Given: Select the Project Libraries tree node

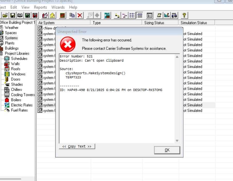Looking at the screenshot, I should (x=17, y=53).
